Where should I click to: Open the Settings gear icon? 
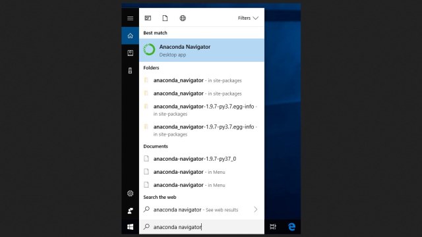coord(131,193)
